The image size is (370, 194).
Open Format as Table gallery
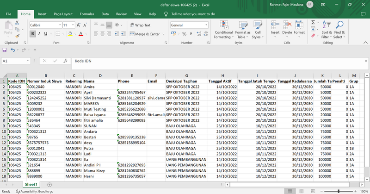[x=243, y=30]
